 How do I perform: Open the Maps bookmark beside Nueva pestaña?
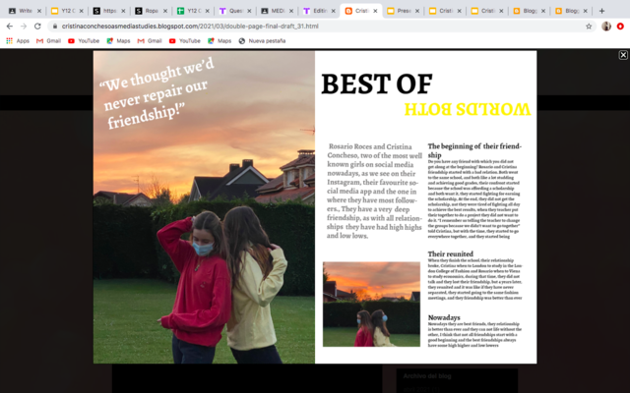(x=220, y=41)
